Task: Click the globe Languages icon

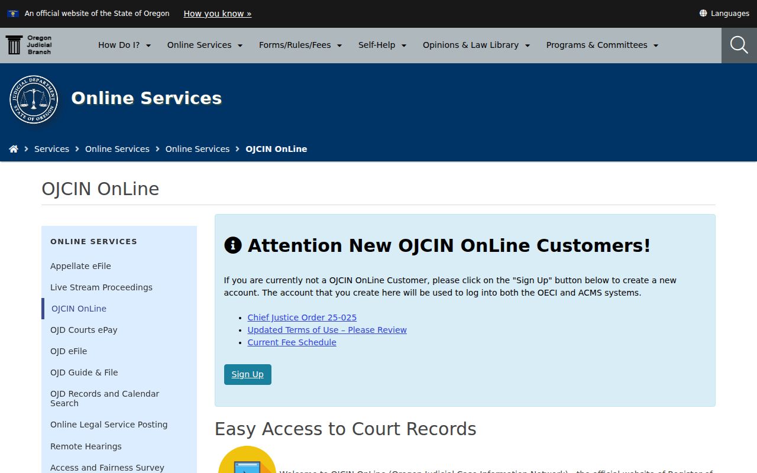Action: pyautogui.click(x=703, y=13)
